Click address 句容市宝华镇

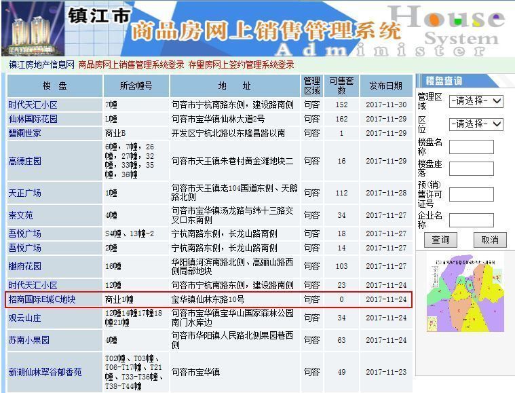coord(195,372)
